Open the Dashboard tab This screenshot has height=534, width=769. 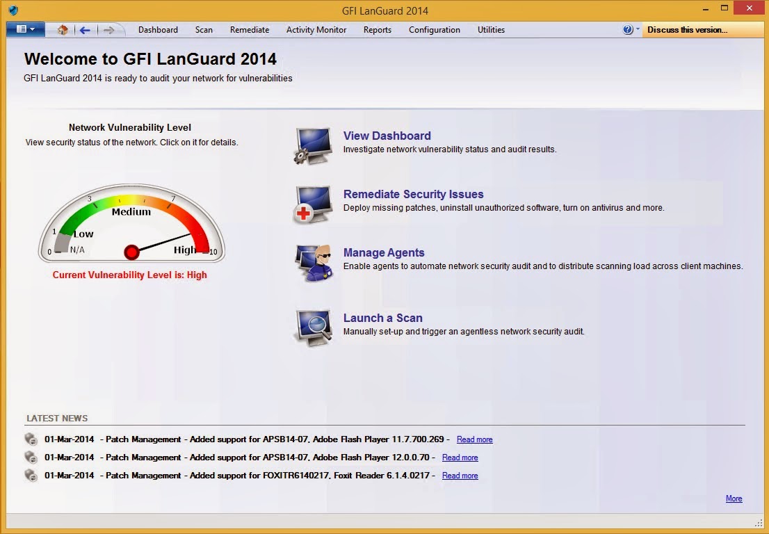[158, 30]
